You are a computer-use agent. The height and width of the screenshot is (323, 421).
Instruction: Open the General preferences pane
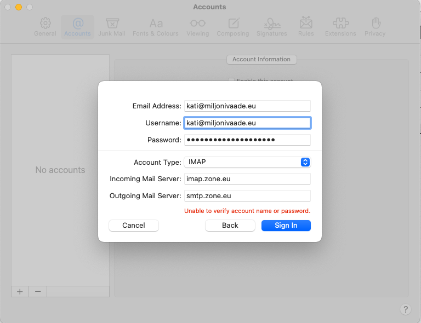click(x=45, y=27)
